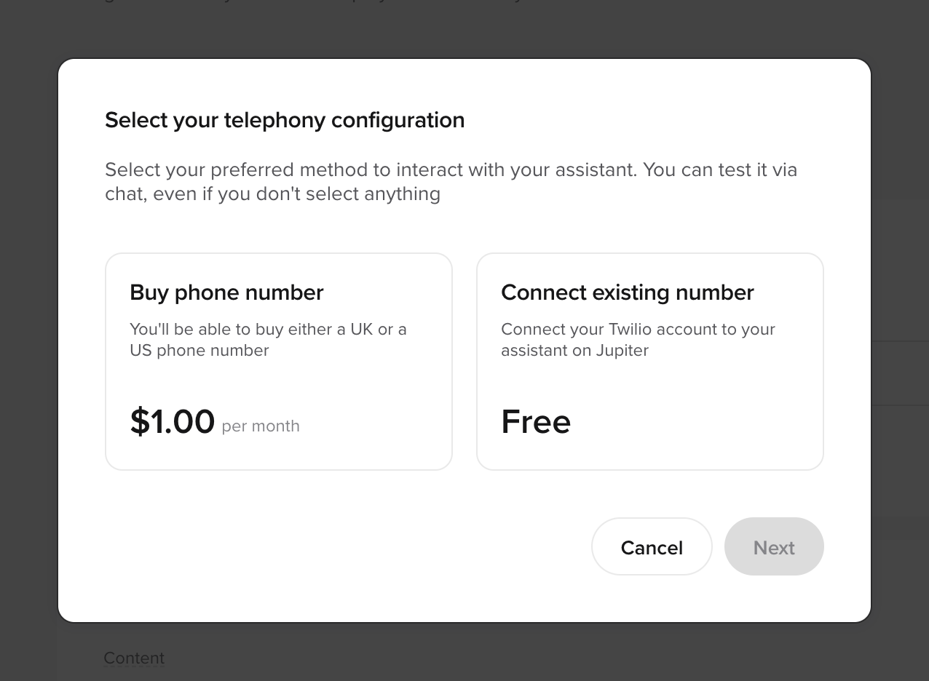The image size is (929, 681).
Task: Click inside the Connect existing number card body
Action: tap(649, 386)
